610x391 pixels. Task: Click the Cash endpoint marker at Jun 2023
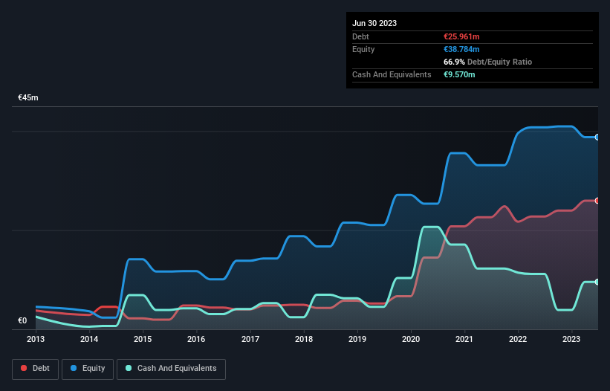pos(597,282)
